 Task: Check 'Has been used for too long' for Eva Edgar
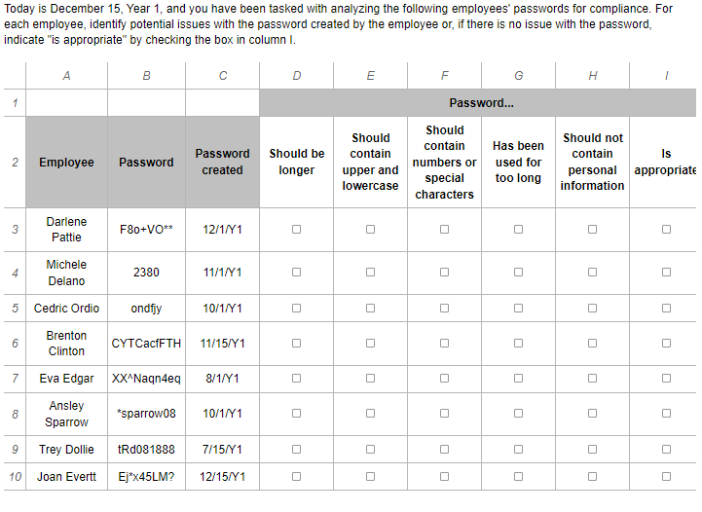[x=518, y=378]
